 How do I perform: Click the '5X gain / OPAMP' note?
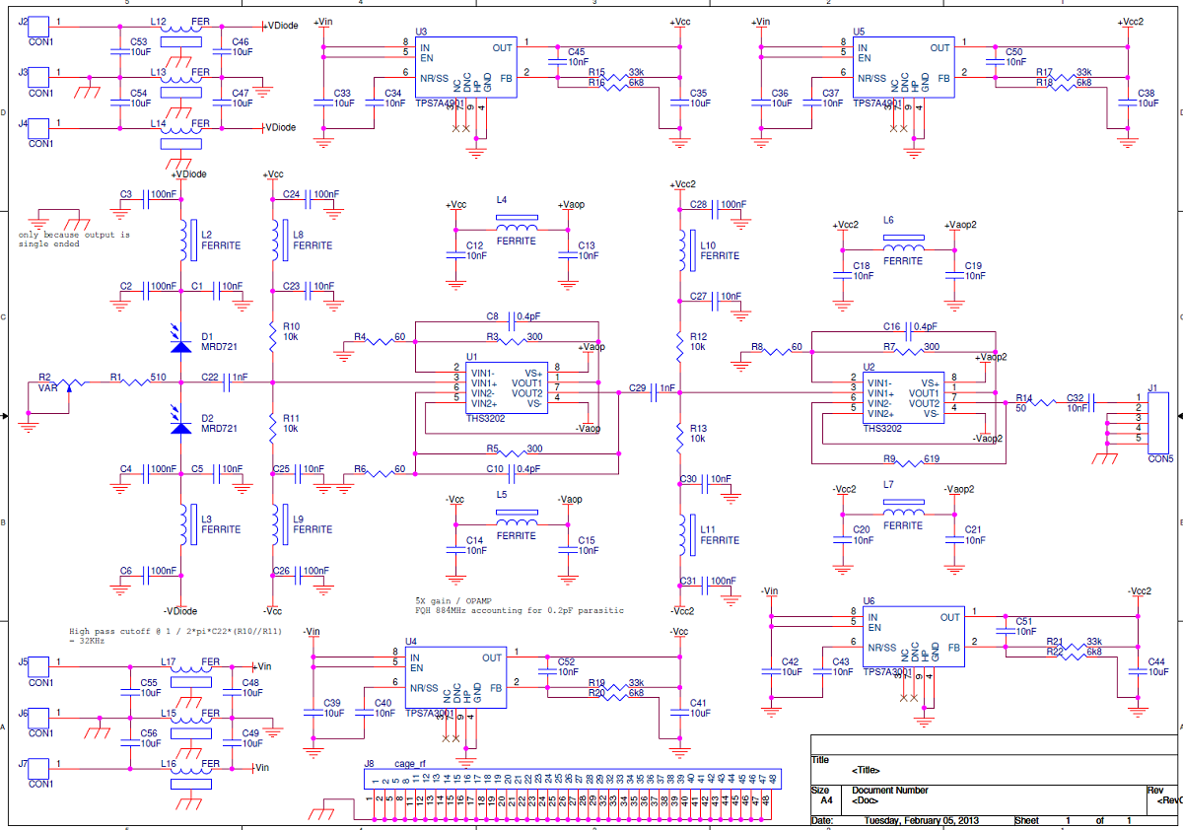[x=453, y=600]
